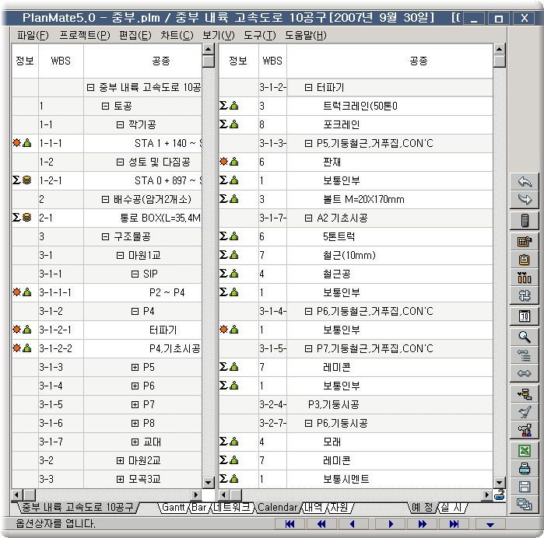Viewport: 544px width, 538px height.
Task: Collapse the A2 기초시공 group
Action: coord(308,218)
